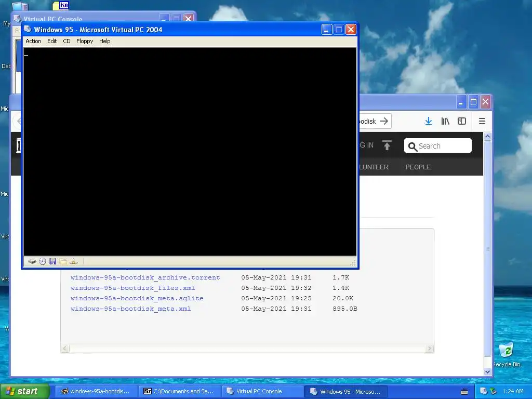
Task: Click the shared folders status icon in Virtual PC
Action: 63,261
